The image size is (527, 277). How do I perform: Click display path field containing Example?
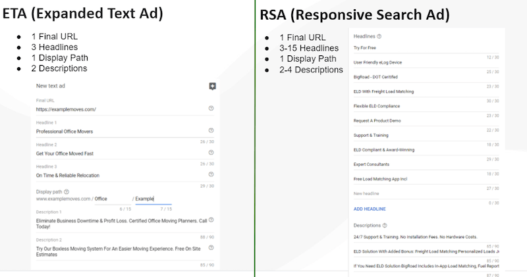point(153,199)
